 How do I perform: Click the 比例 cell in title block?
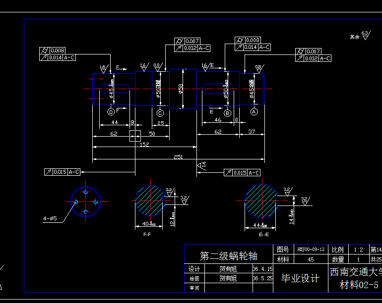[x=338, y=249]
